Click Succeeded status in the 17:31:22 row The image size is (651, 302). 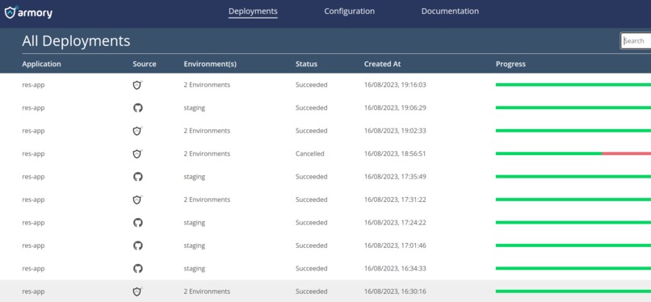312,199
